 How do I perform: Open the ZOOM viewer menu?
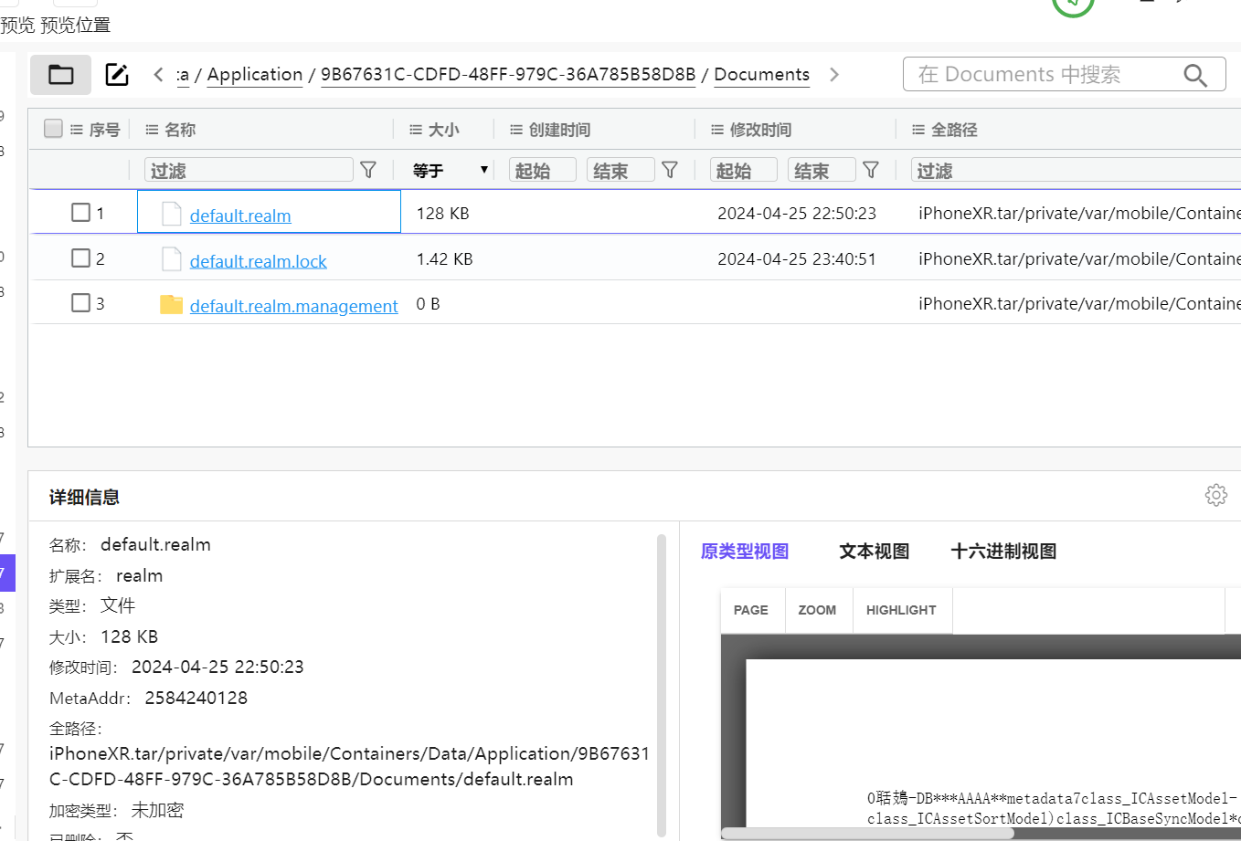(x=817, y=610)
